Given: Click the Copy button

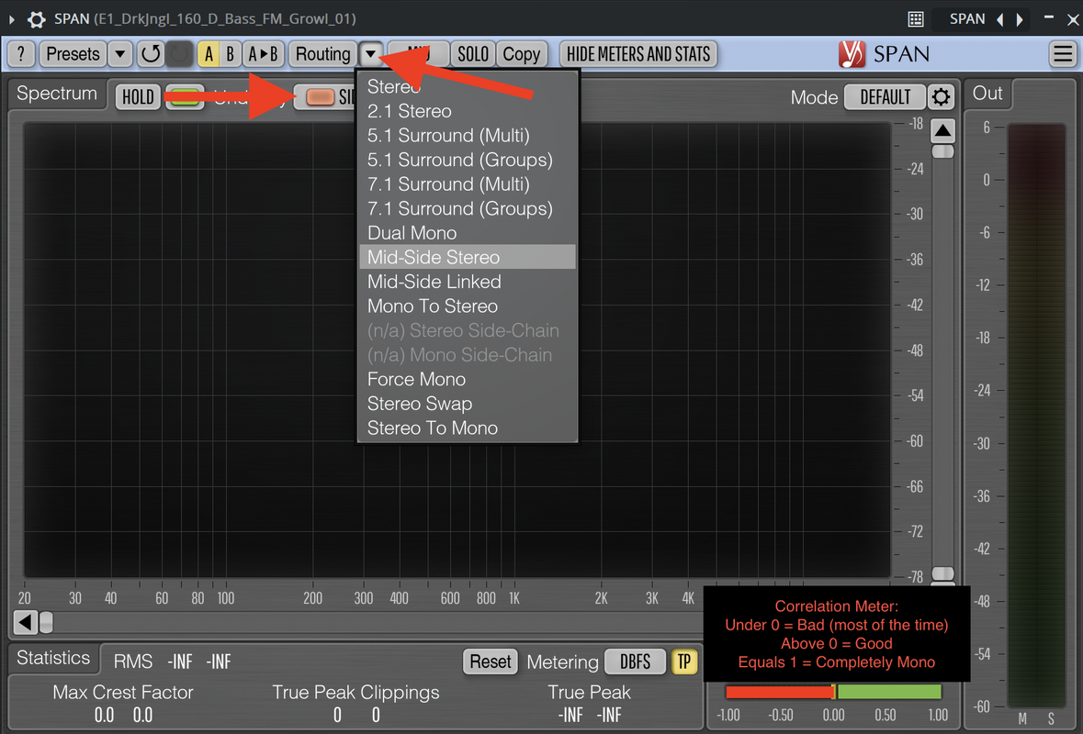Looking at the screenshot, I should point(522,54).
